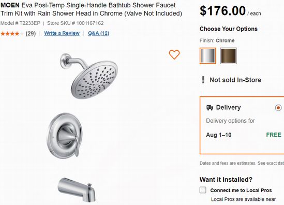This screenshot has height=205, width=284.
Task: Click the review count (29)
Action: click(x=31, y=34)
